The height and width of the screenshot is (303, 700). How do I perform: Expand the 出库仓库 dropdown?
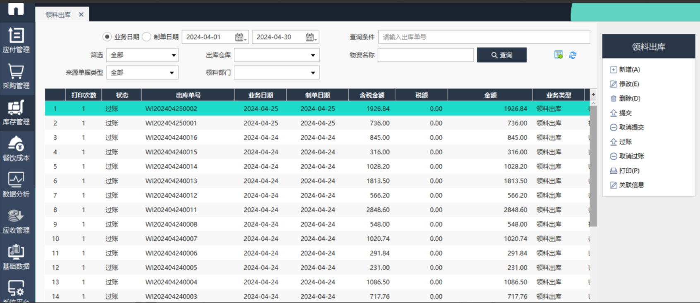click(x=313, y=55)
